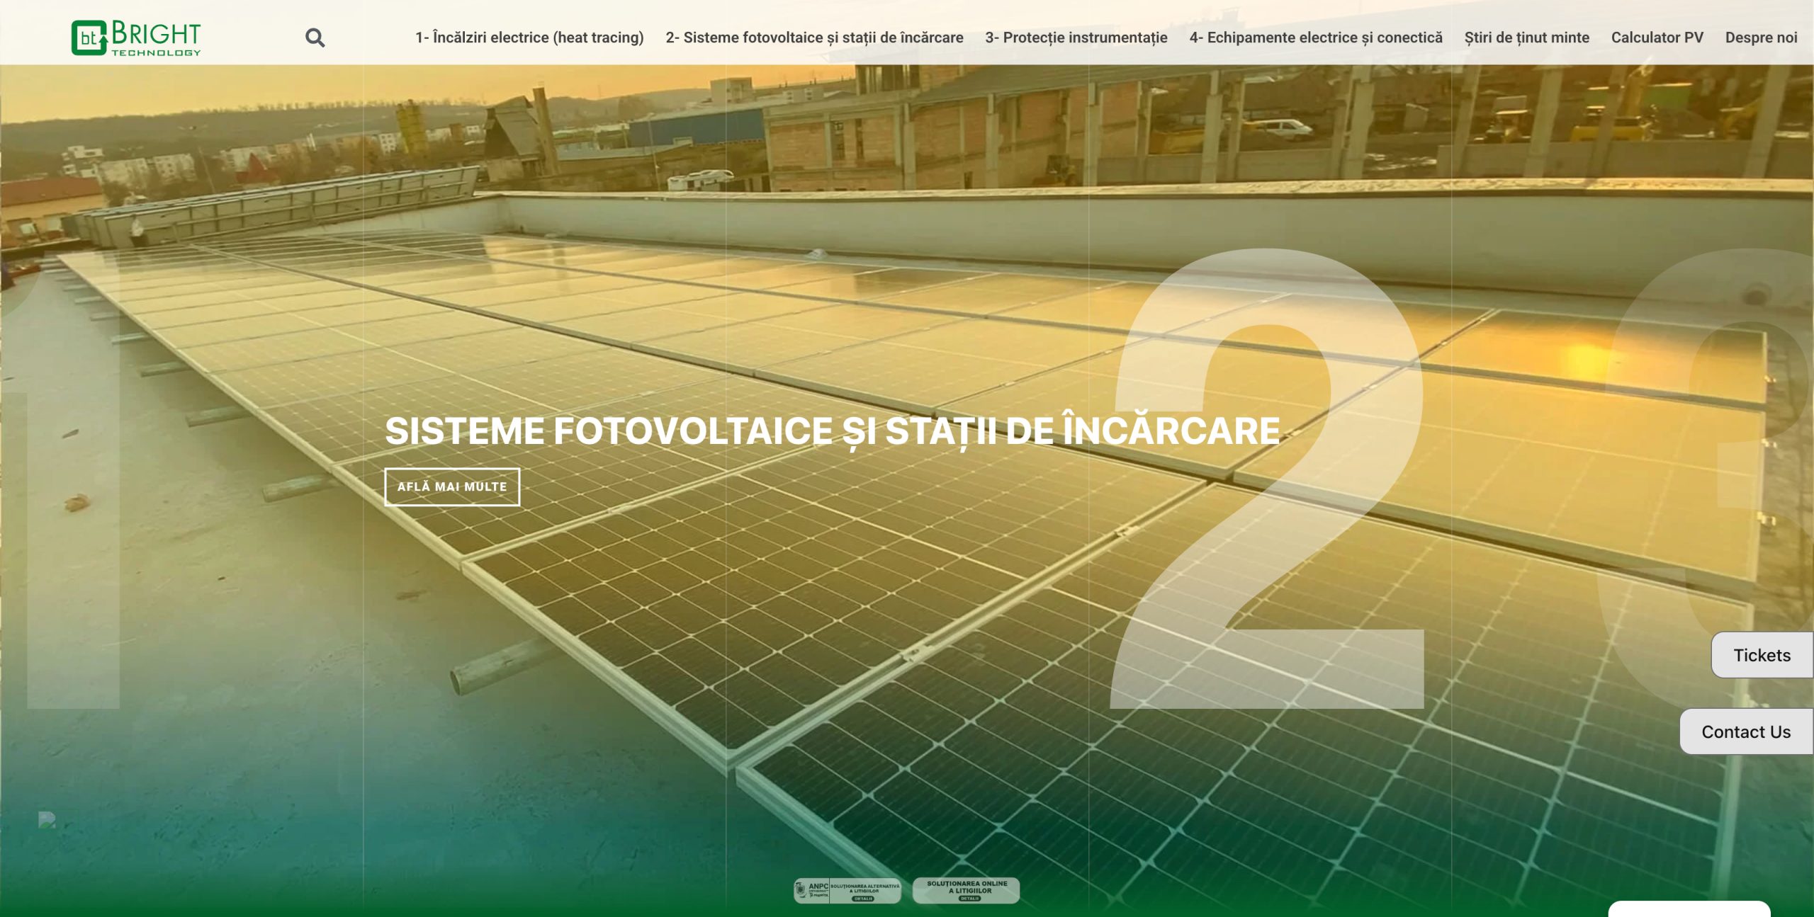1814x917 pixels.
Task: Open Soluționarea Online a Litigiilor badge
Action: coord(967,891)
